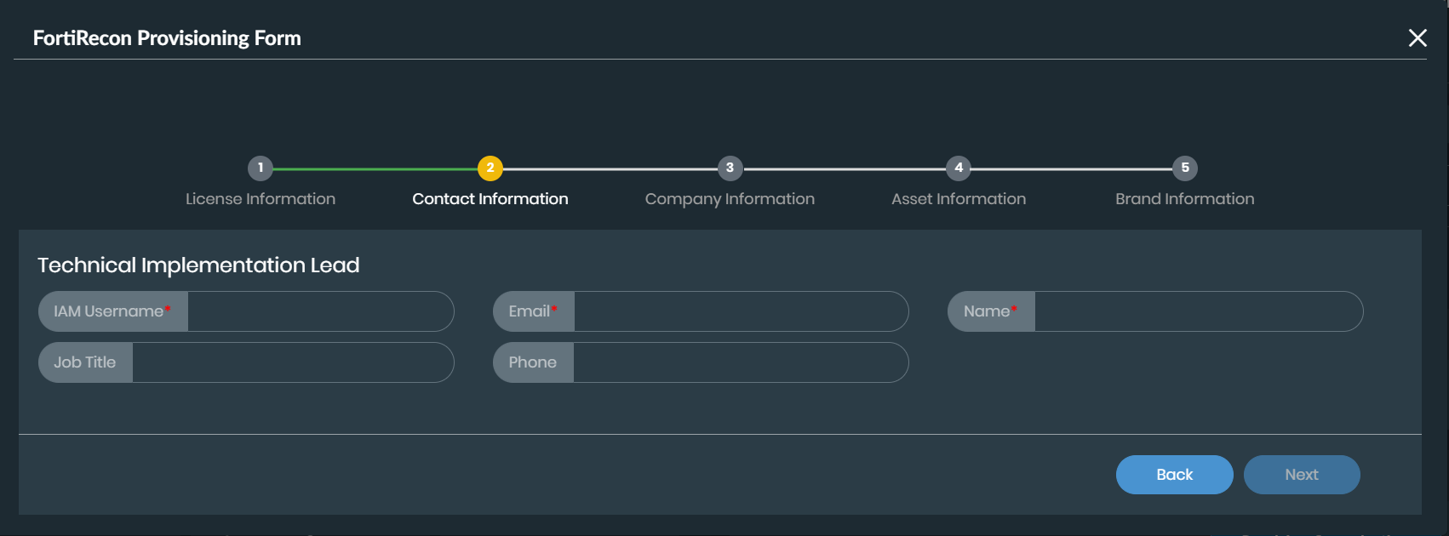This screenshot has width=1449, height=536.
Task: Open the Brand Information step label
Action: 1185,199
